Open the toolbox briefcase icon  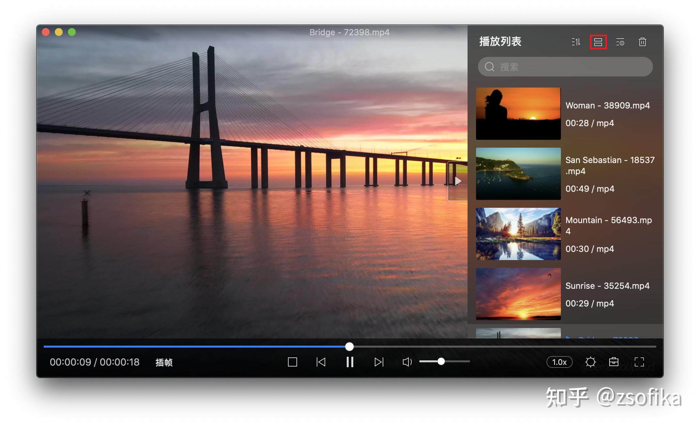pos(614,362)
